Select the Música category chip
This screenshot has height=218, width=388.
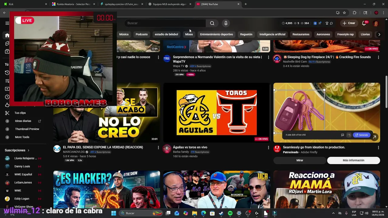point(124,35)
